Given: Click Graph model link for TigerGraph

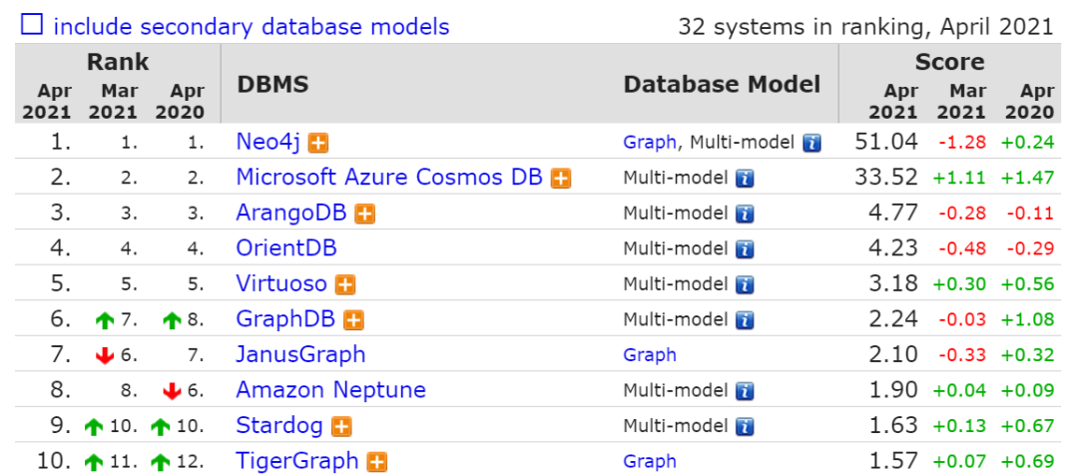Looking at the screenshot, I should [649, 461].
